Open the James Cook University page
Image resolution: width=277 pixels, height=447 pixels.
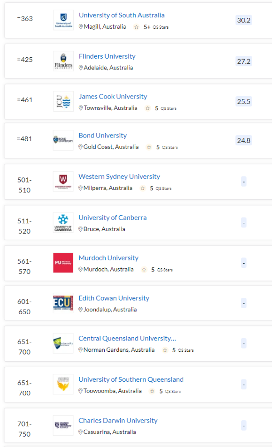click(x=113, y=96)
